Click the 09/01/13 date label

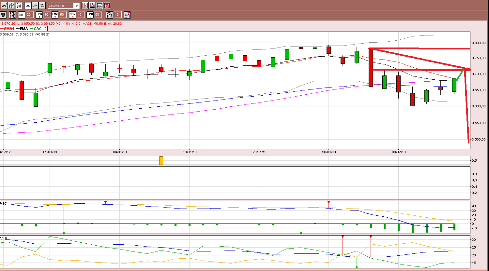120,152
